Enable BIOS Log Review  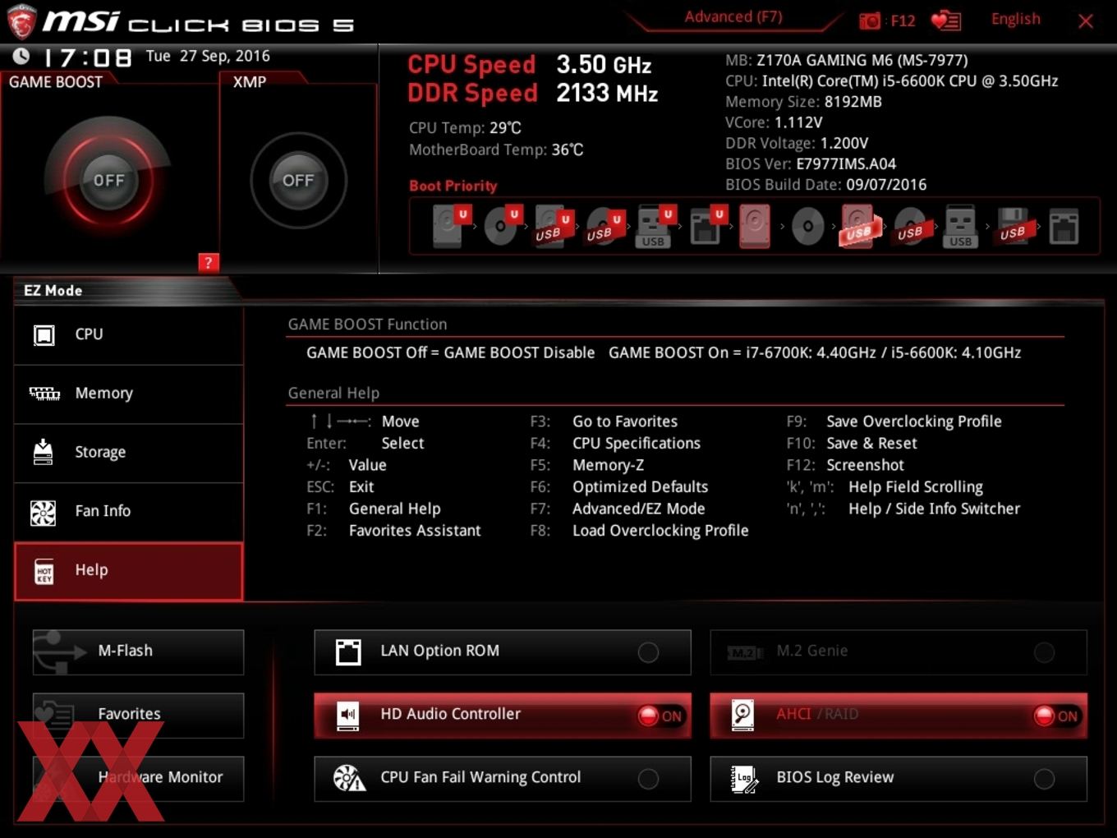899,778
